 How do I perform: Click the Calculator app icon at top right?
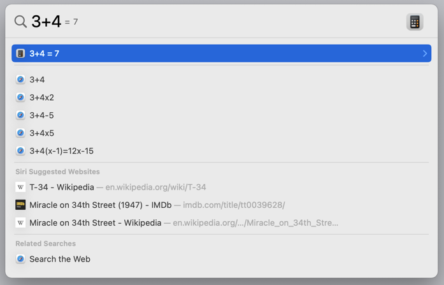(415, 22)
